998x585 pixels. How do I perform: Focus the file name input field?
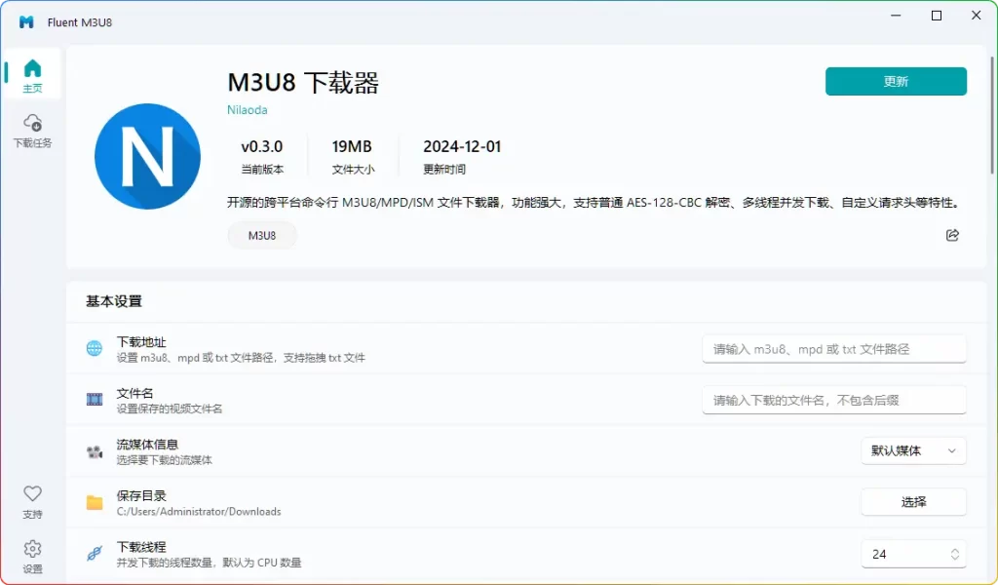[834, 401]
